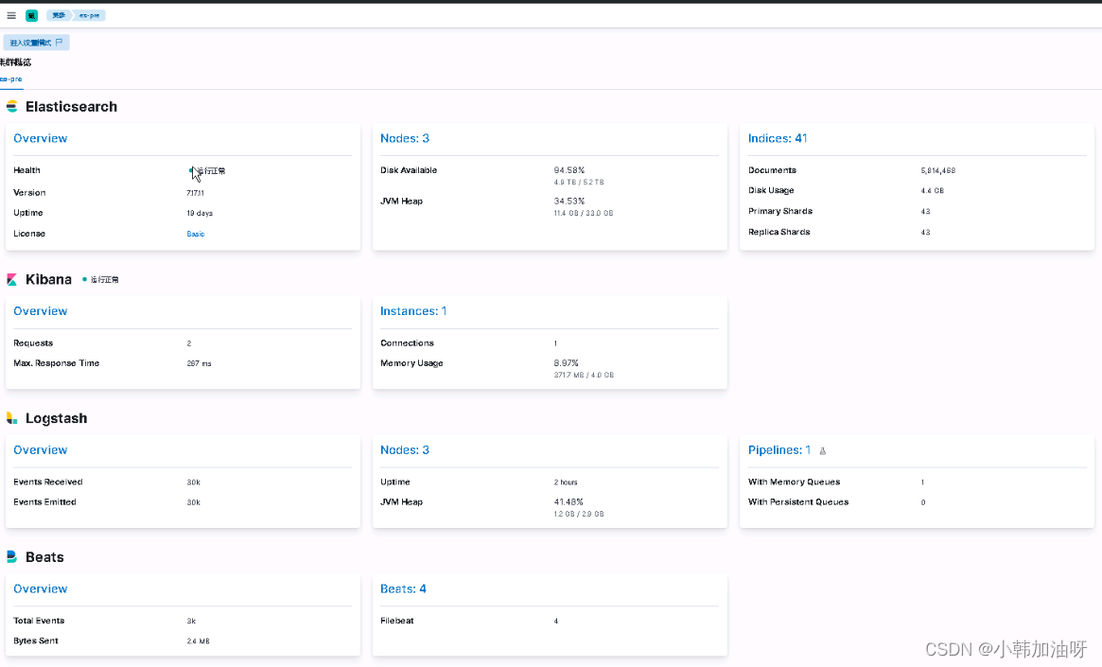Click the Basic license link
This screenshot has width=1102, height=667.
coord(196,234)
